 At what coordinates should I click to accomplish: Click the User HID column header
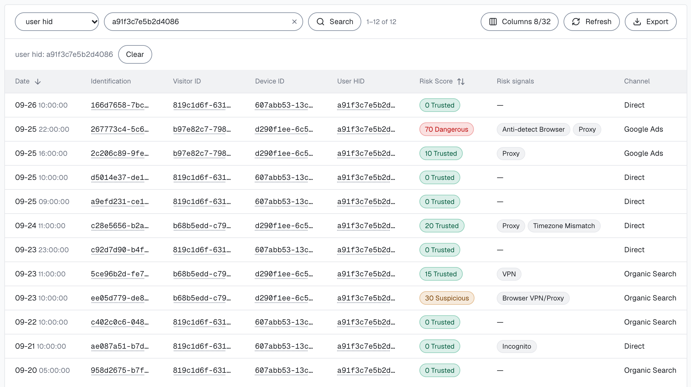[351, 81]
